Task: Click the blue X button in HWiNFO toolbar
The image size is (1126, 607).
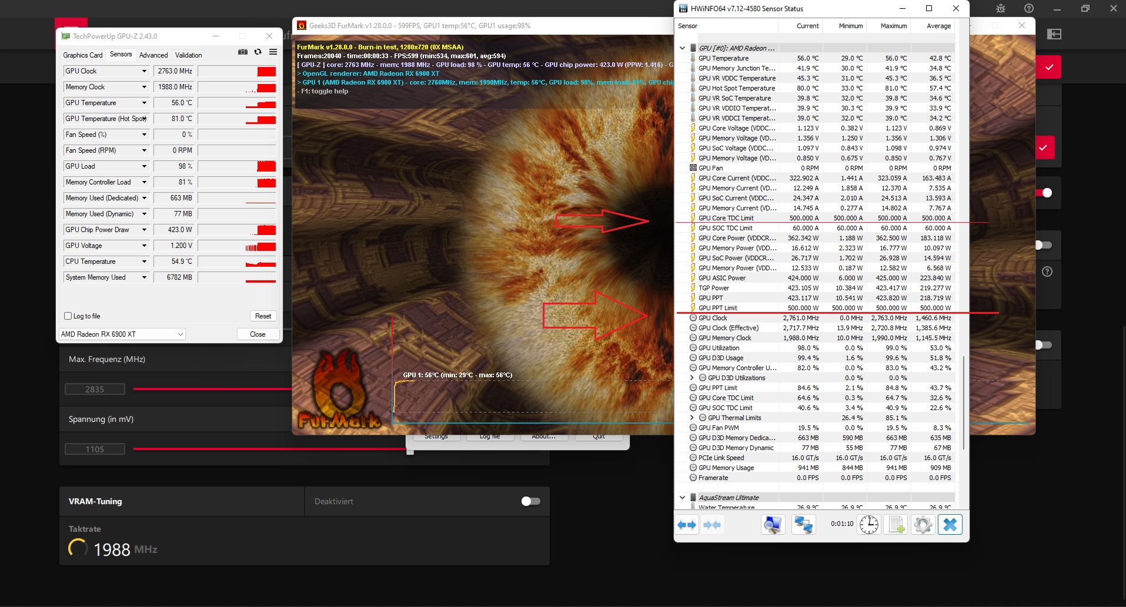Action: (x=950, y=525)
